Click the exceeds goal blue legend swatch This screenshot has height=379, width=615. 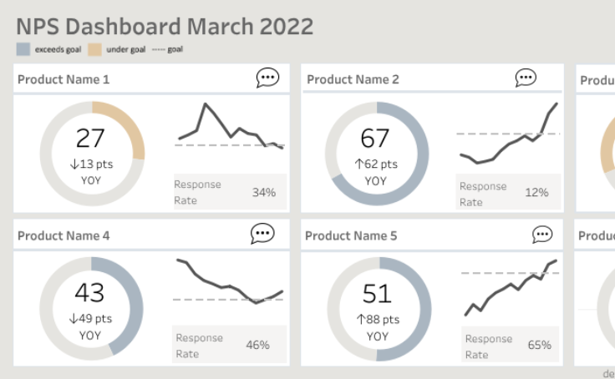click(x=23, y=49)
